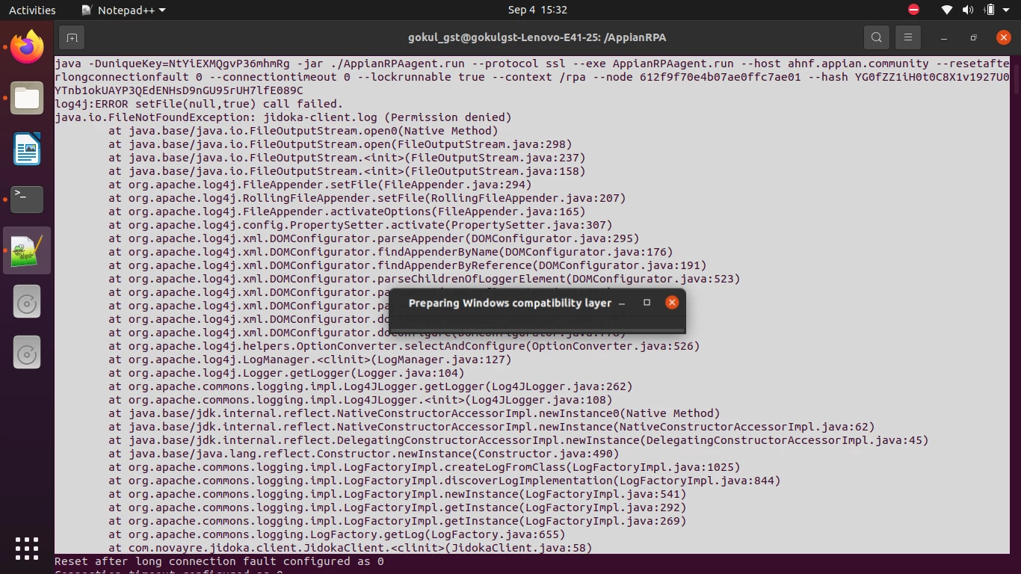This screenshot has width=1021, height=574.
Task: Click the 'NativeConstructorAccessorImpl.newInstance0(Native Method)' line
Action: point(414,413)
